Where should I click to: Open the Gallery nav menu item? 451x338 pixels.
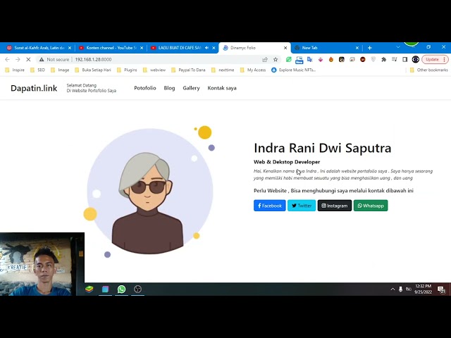click(x=191, y=88)
